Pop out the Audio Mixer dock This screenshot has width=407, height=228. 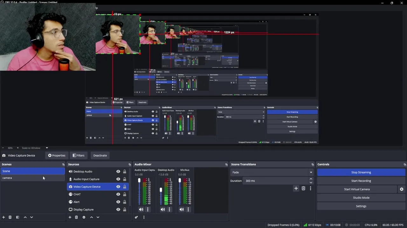(226, 165)
